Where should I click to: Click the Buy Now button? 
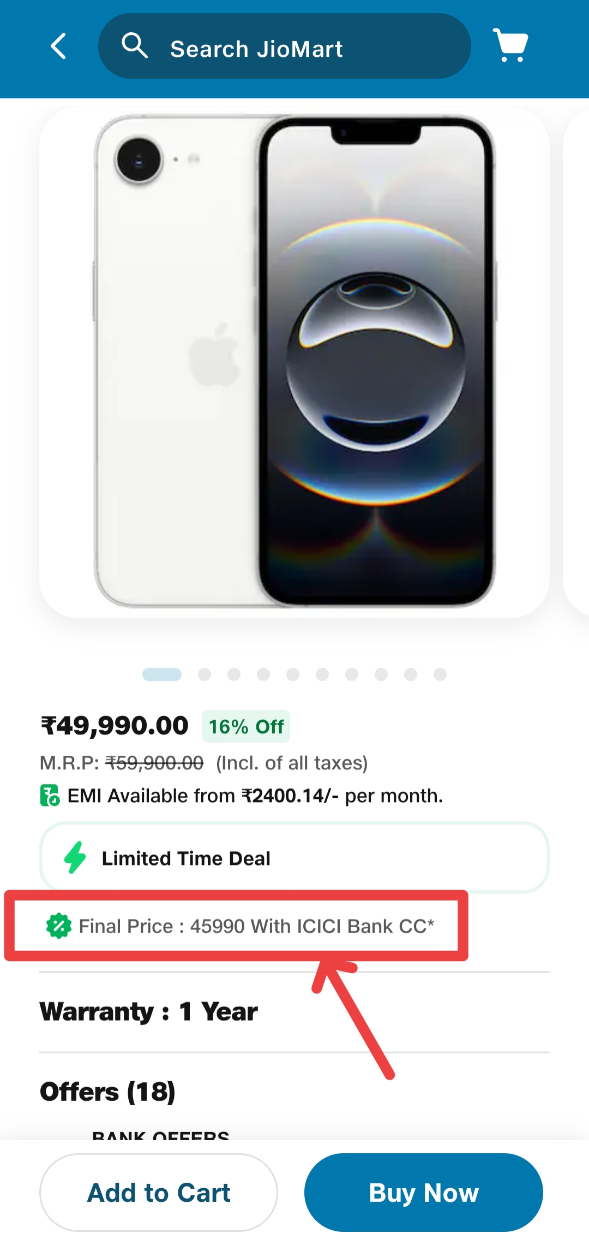[424, 1192]
